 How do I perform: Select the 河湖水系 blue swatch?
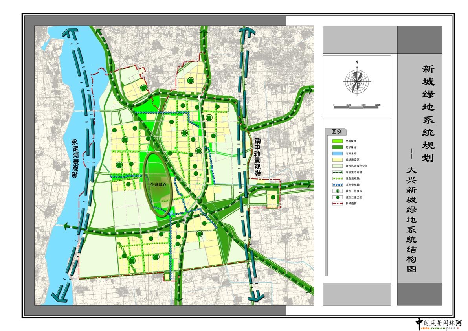click(x=338, y=153)
